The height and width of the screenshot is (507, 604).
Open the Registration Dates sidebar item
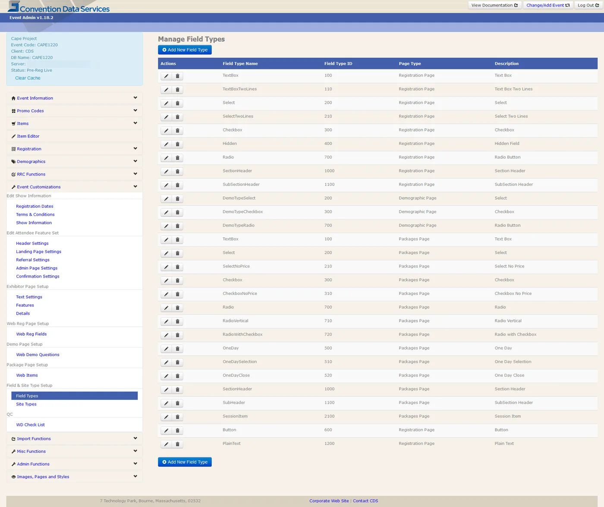[x=35, y=207]
